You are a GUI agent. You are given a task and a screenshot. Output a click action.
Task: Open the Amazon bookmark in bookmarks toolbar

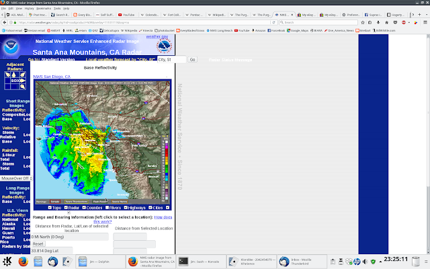[259, 30]
